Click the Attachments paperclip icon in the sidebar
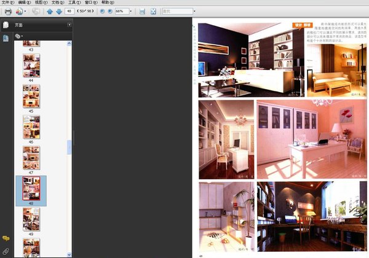369x258 pixels. click(6, 251)
